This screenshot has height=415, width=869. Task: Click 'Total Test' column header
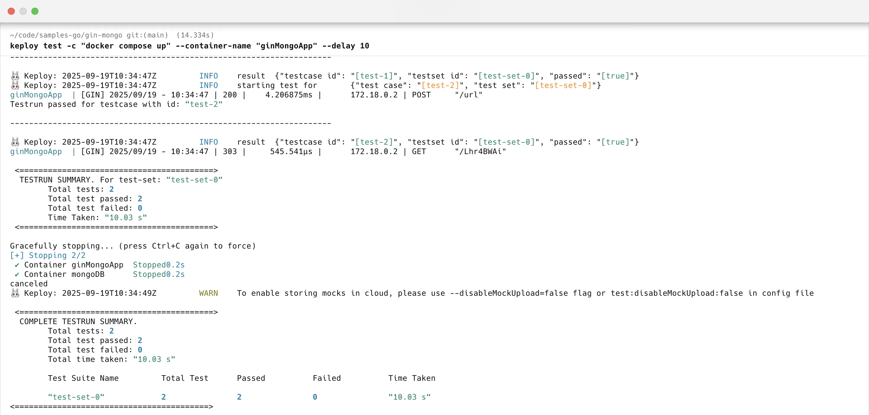(185, 378)
